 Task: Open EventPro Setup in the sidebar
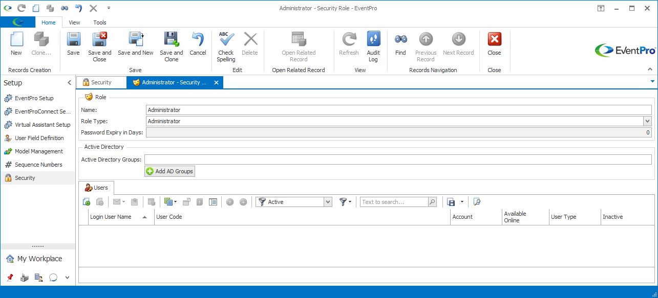(x=38, y=98)
